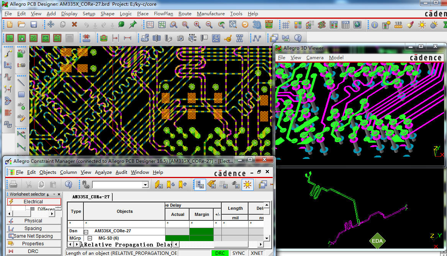This screenshot has width=447, height=256.
Task: Open the FlowPlan menu
Action: pos(163,14)
